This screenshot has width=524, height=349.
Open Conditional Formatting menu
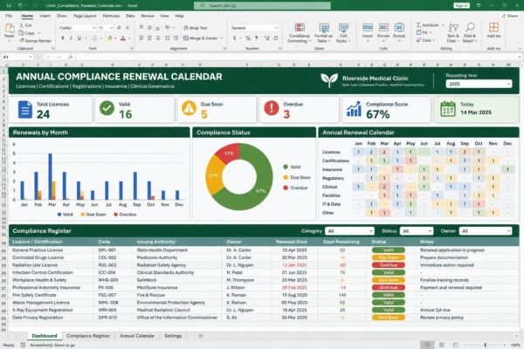coord(300,33)
